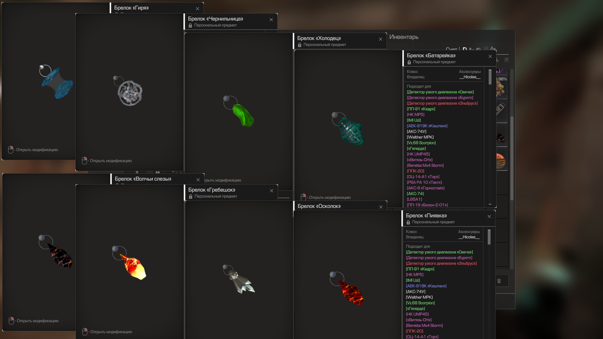Screen dimensions: 603x339
Task: Click owner name __Hicolas__ in «Батарейка» panel
Action: [x=470, y=77]
